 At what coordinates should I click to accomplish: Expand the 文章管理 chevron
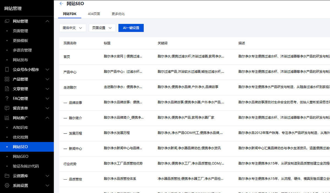47,89
